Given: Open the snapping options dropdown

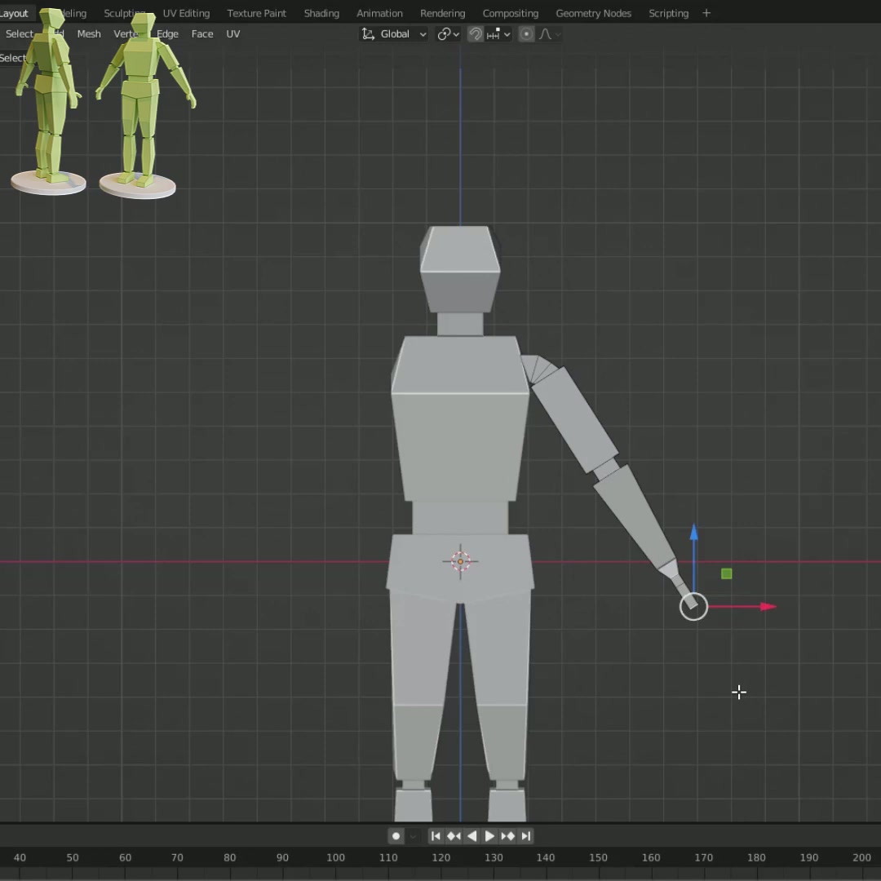Looking at the screenshot, I should pos(508,33).
